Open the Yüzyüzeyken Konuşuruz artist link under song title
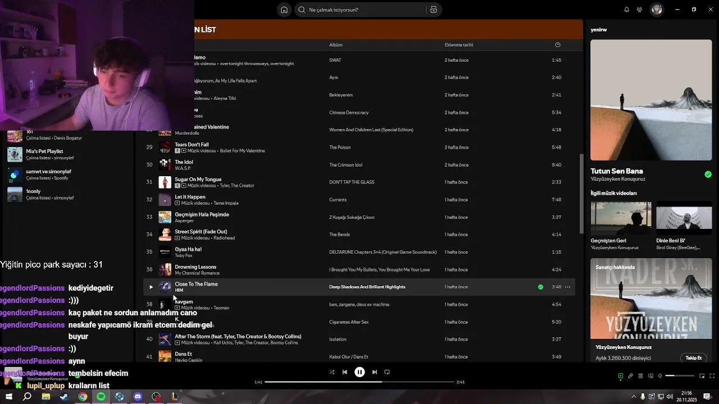719x404 pixels. 617,179
